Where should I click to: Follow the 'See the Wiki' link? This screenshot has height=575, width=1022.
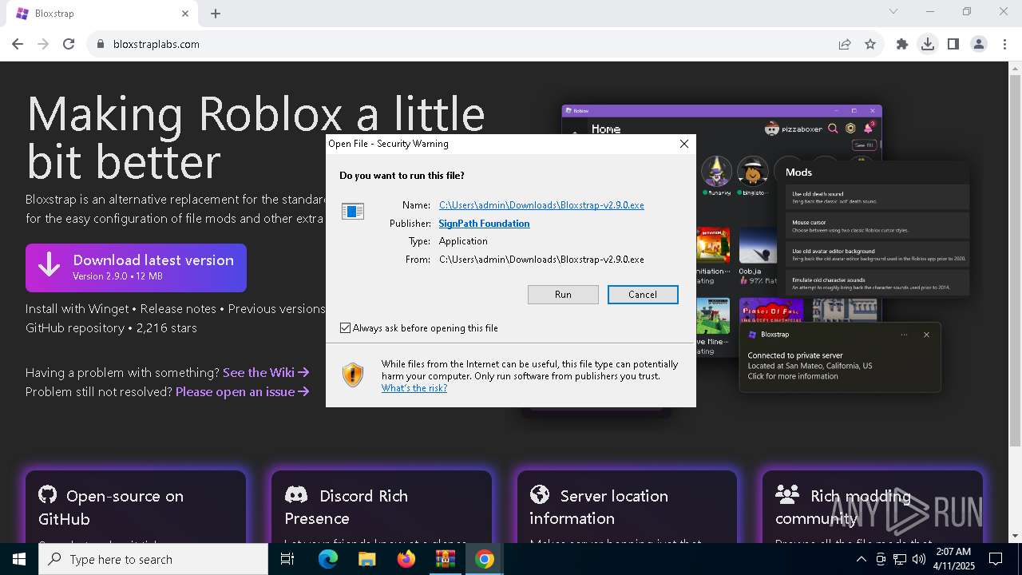pyautogui.click(x=266, y=372)
